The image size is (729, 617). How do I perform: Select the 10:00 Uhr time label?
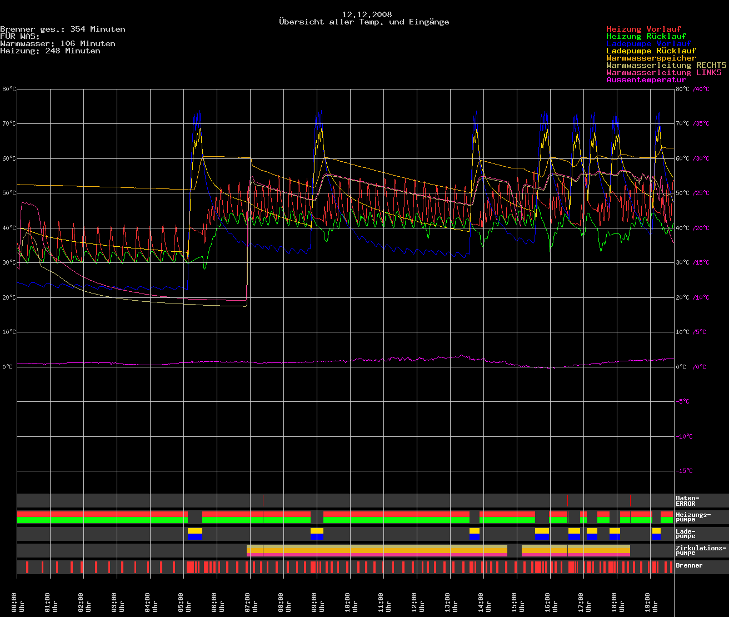pos(351,602)
